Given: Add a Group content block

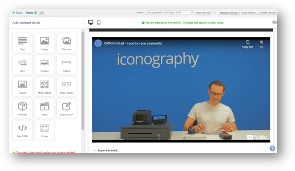Looking at the screenshot, I should pos(45,130).
